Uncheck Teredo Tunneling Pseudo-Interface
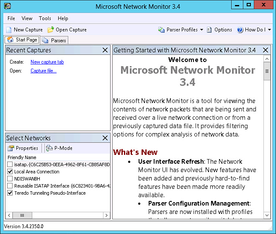276x234 pixels. (x=10, y=193)
